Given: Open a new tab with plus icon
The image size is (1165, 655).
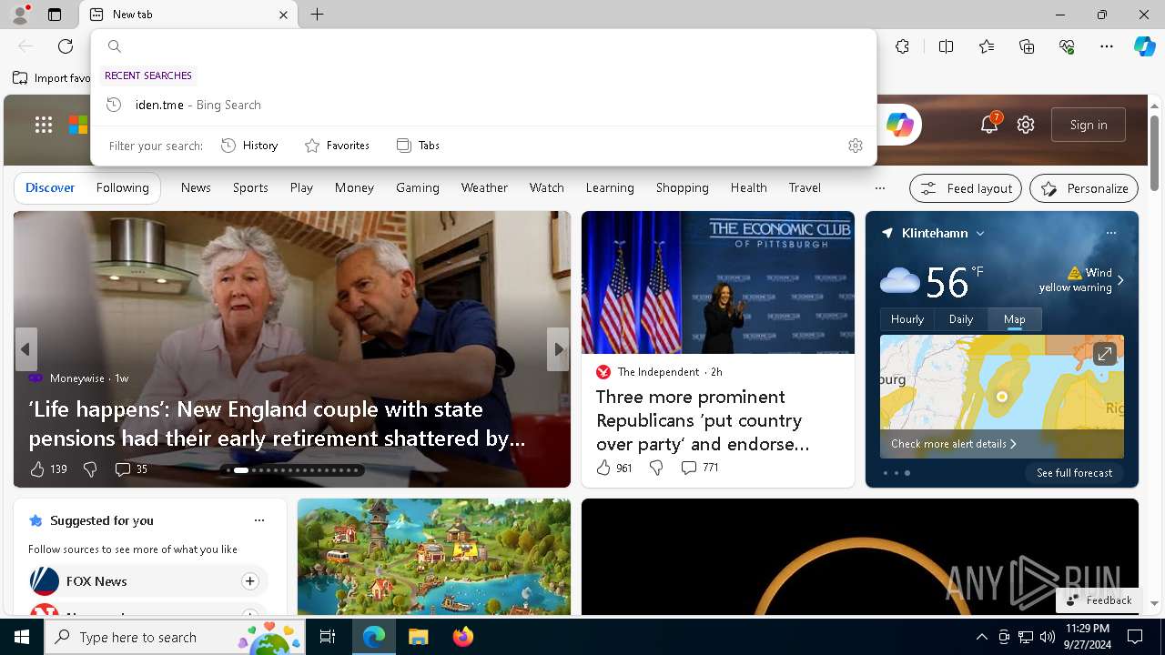Looking at the screenshot, I should pyautogui.click(x=317, y=15).
